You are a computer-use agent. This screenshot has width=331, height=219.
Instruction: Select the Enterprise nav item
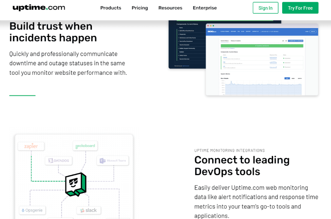[x=204, y=8]
